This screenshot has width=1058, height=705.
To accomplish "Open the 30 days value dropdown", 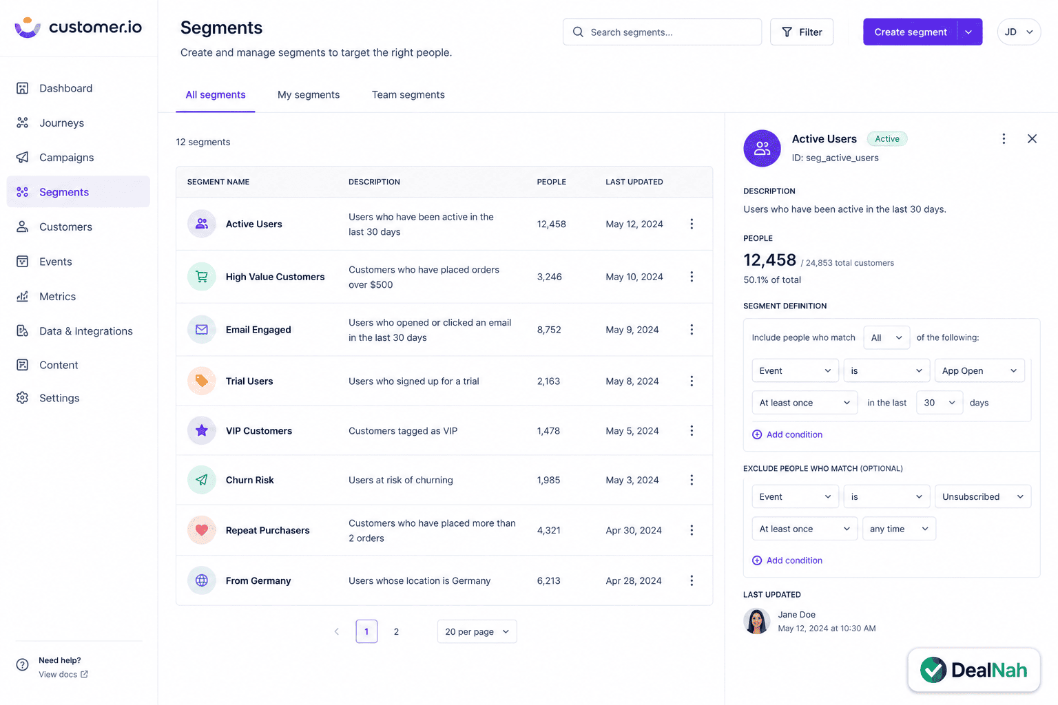I will click(x=940, y=403).
